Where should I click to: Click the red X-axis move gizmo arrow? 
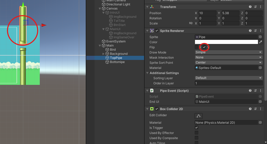44,25
